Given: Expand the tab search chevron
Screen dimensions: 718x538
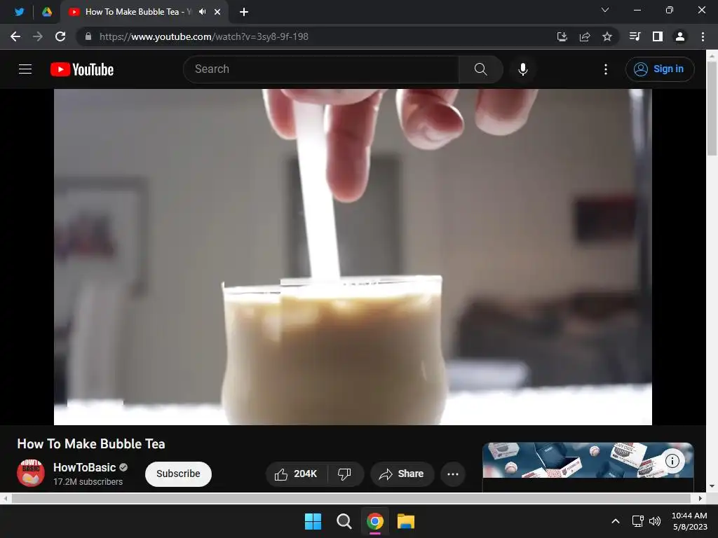Looking at the screenshot, I should point(605,10).
